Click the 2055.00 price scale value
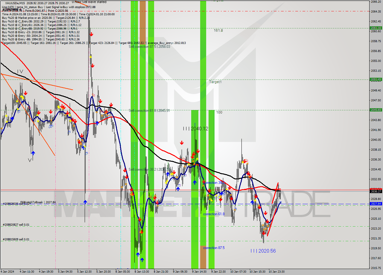Viewport: 383px width, 275px height. click(376, 61)
